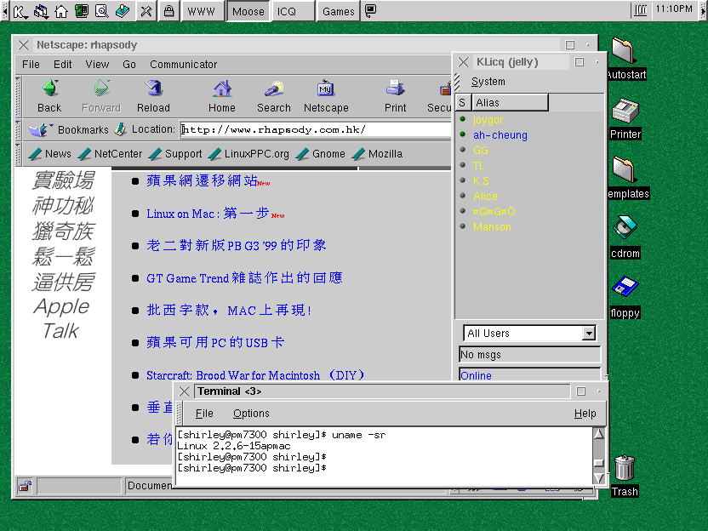Click the Location URL input field
708x531 pixels.
pos(315,129)
